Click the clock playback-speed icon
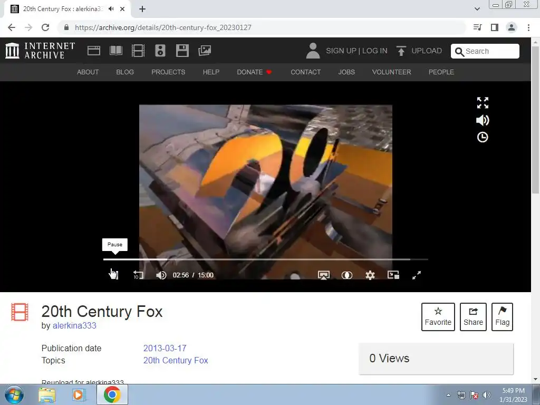Viewport: 540px width, 405px height. [x=483, y=138]
